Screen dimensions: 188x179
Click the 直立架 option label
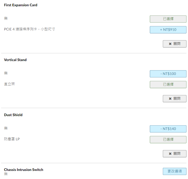[x=9, y=84]
